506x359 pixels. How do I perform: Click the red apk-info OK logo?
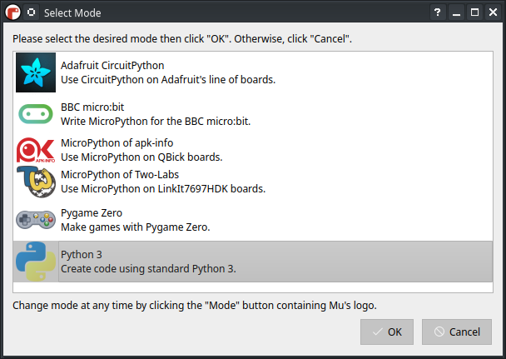click(36, 150)
